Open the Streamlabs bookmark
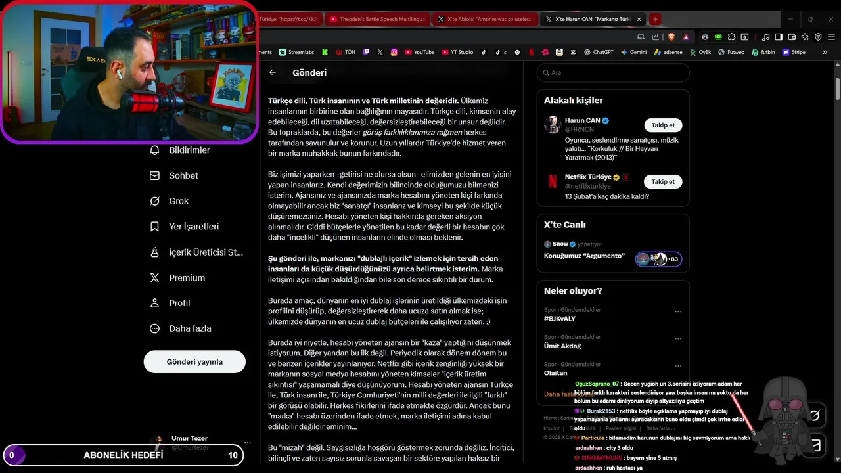The image size is (841, 473). (x=297, y=52)
